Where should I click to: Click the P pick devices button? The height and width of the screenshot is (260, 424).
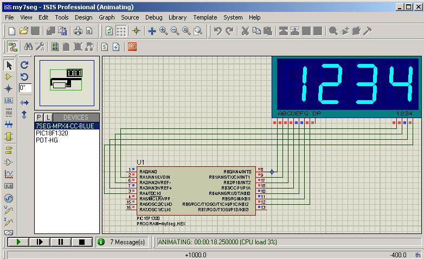(39, 118)
